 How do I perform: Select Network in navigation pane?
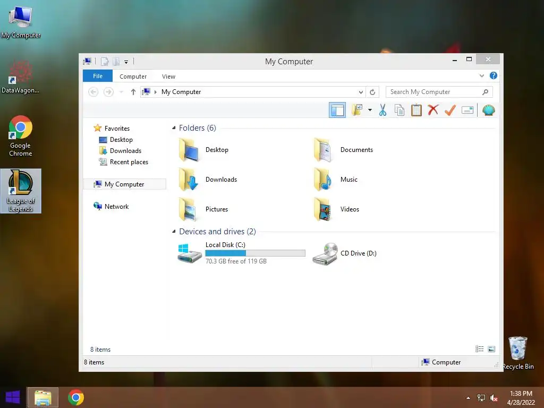(111, 207)
